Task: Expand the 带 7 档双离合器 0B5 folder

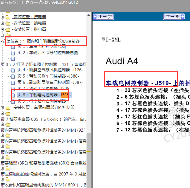Action: [2, 114]
